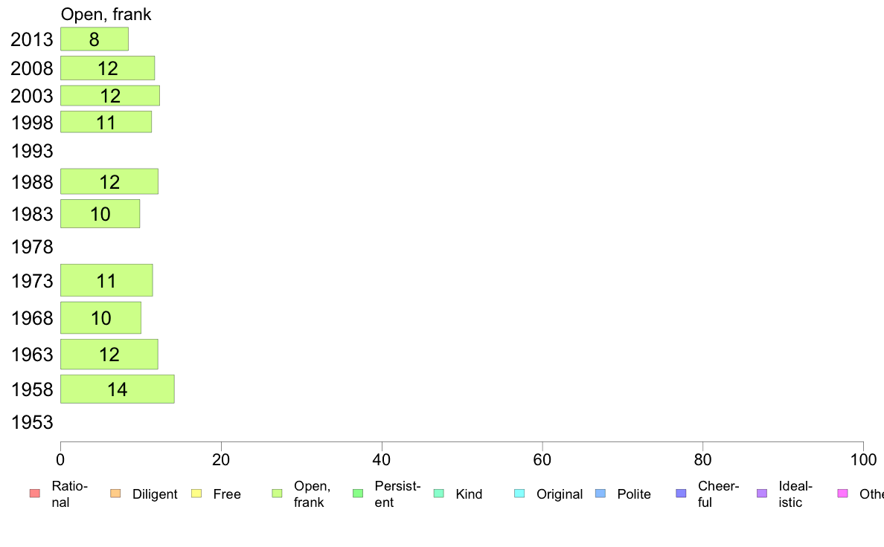Click the 1993 year label
Image resolution: width=884 pixels, height=547 pixels.
[32, 151]
